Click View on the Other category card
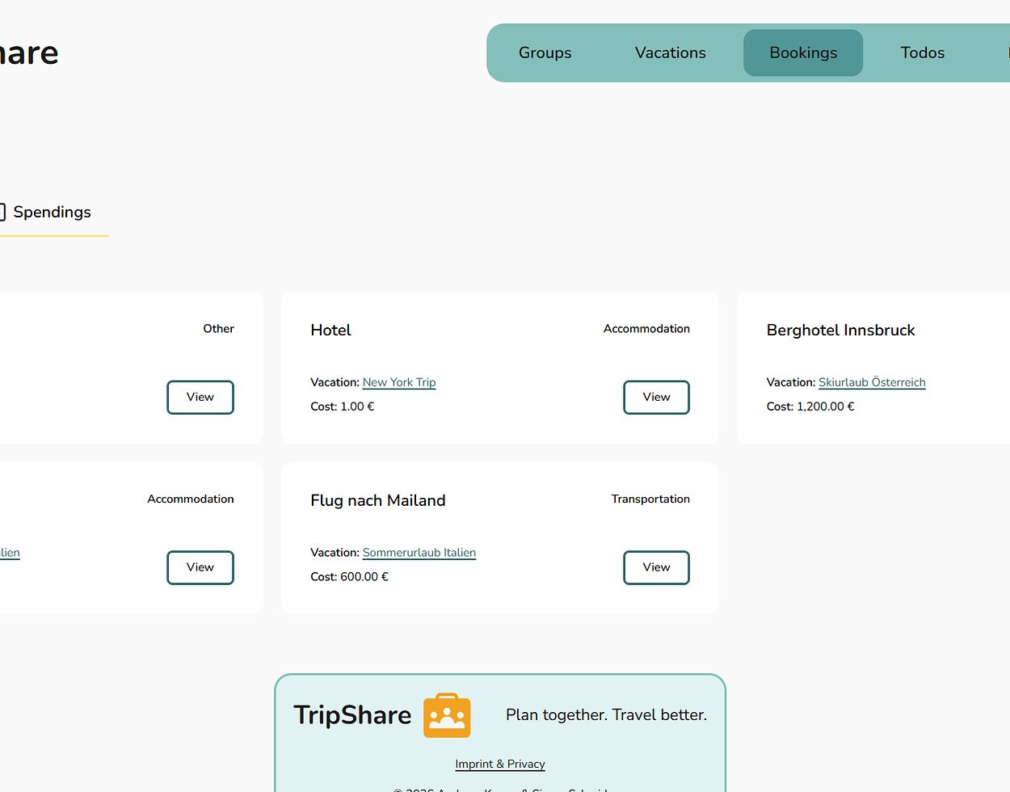This screenshot has height=792, width=1010. 200,398
